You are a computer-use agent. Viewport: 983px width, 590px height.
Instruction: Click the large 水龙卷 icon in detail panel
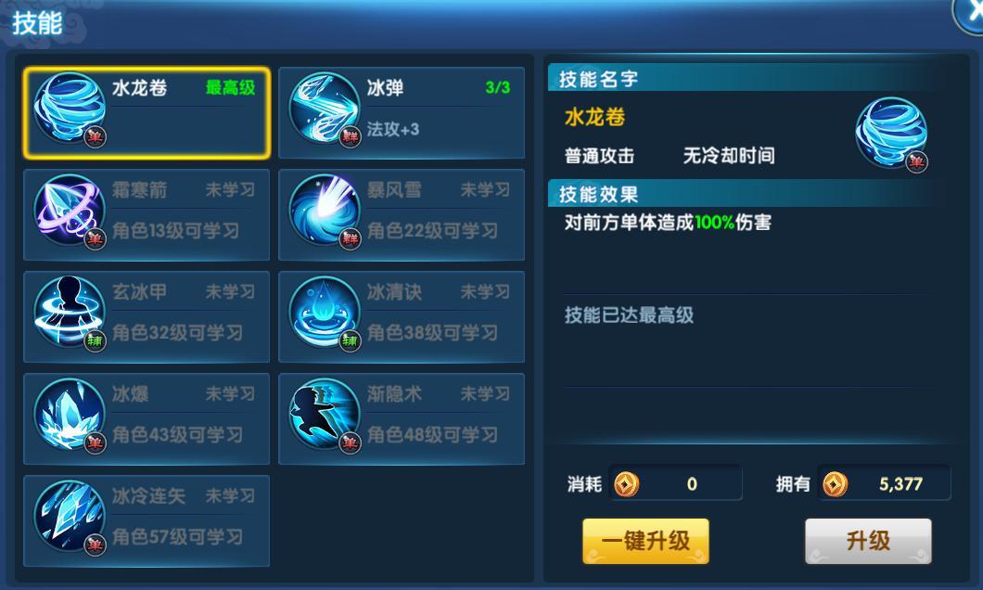click(x=891, y=134)
